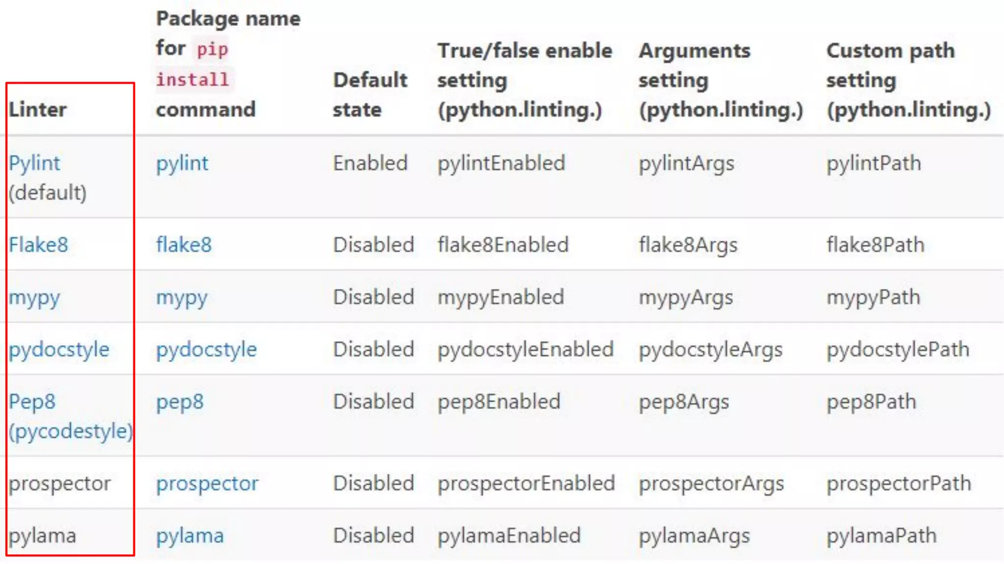Open the lowercase flake8 package link
The width and height of the screenshot is (1004, 564).
click(x=184, y=245)
